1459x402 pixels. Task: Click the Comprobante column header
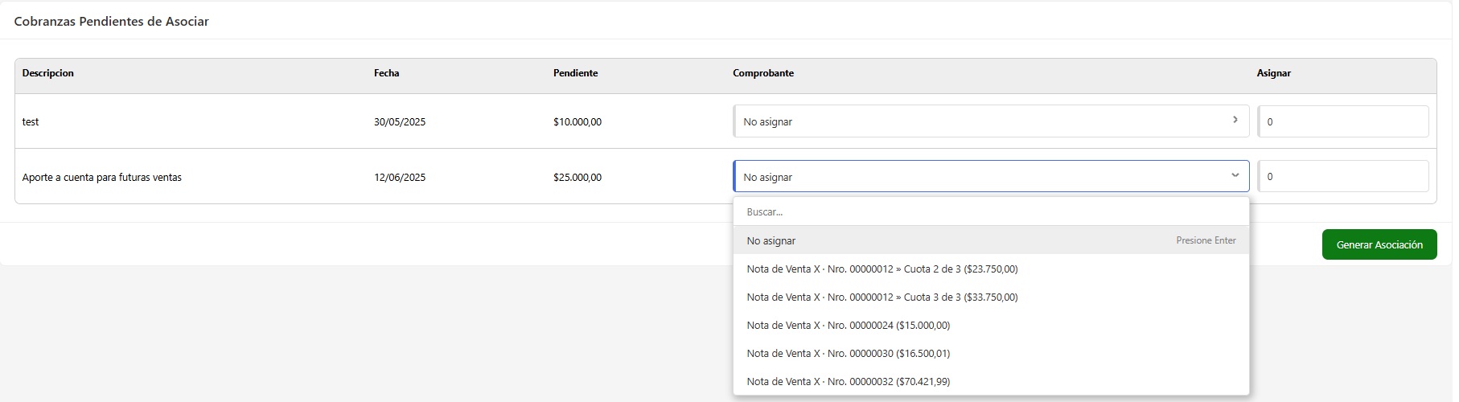(762, 73)
